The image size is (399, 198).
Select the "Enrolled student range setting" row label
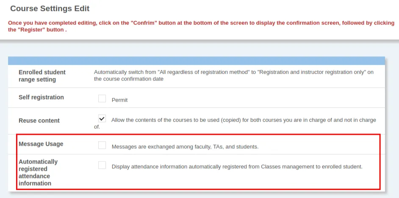pyautogui.click(x=42, y=76)
